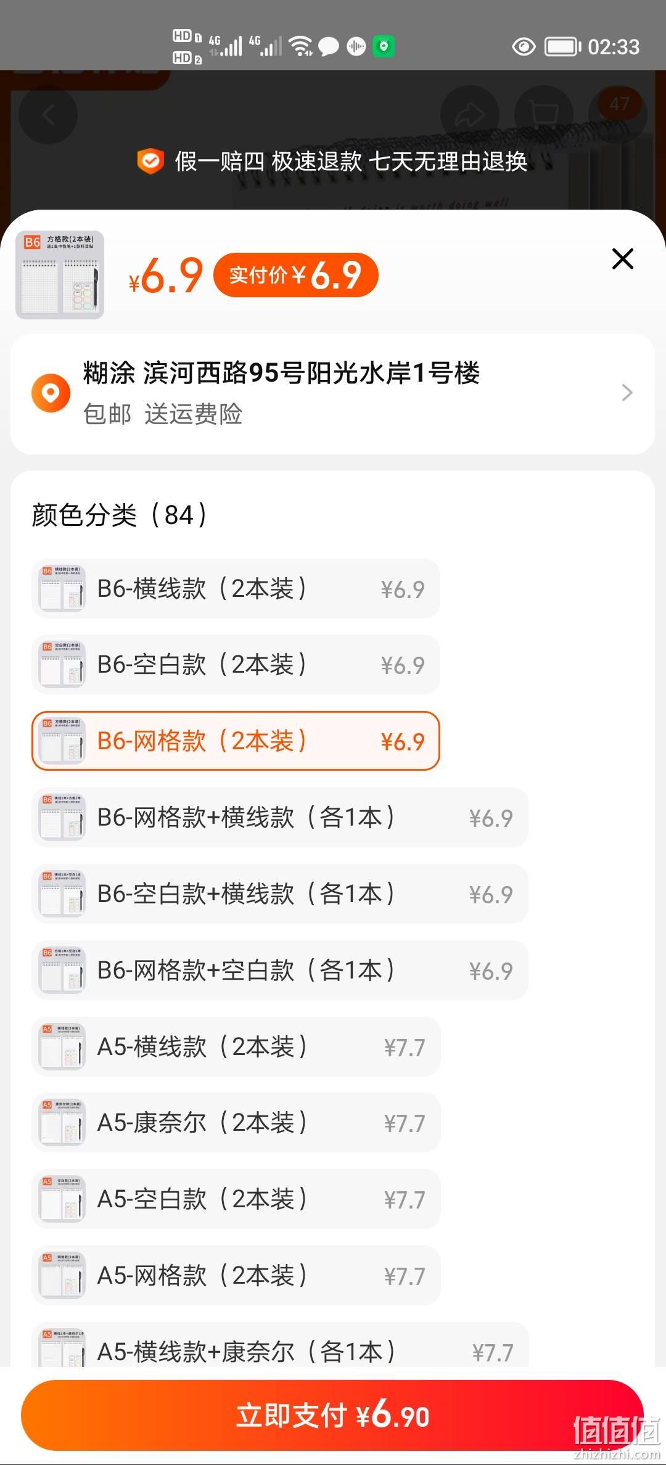Select B6-横线款（2本装）option
This screenshot has height=1465, width=666.
click(x=236, y=589)
